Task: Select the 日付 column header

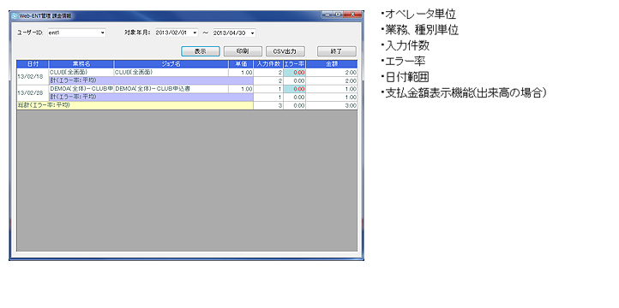Action: pos(33,64)
